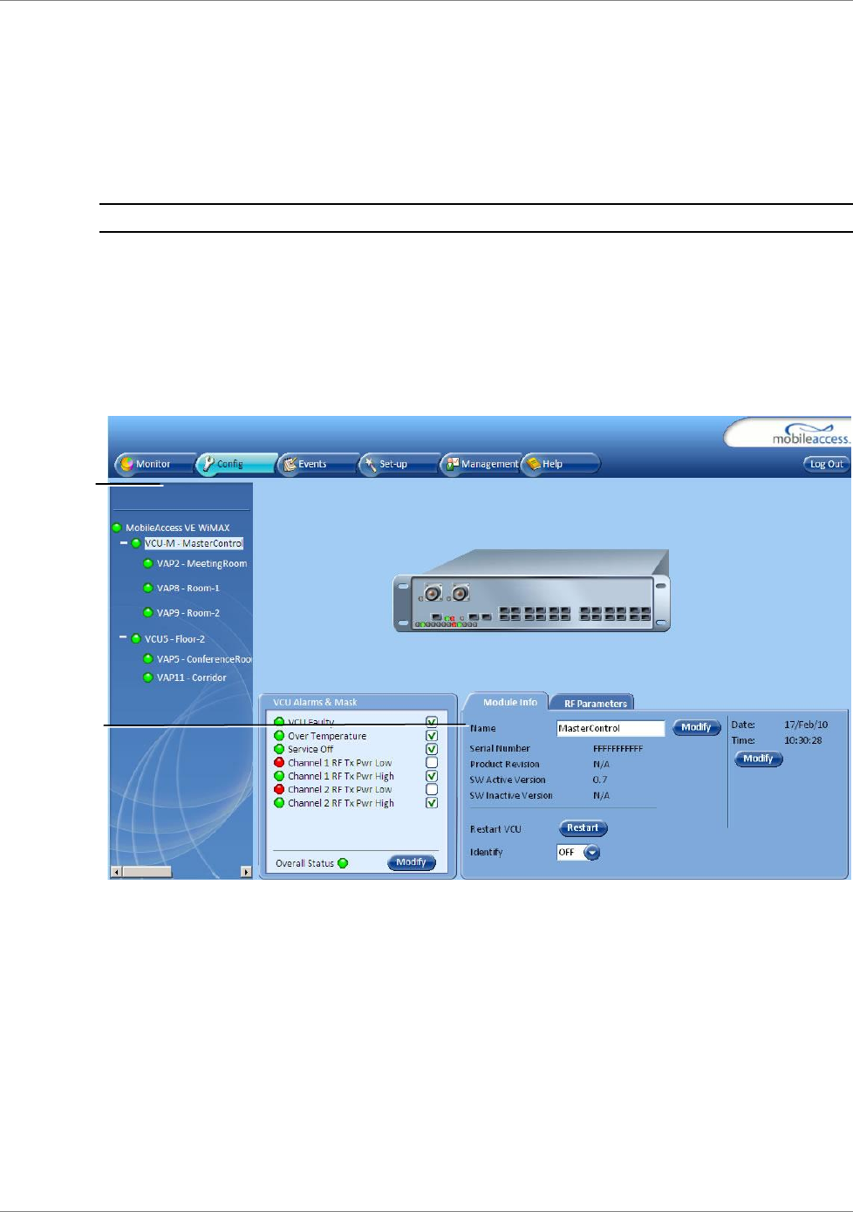Click the VAP8 green status icon
The image size is (853, 1212).
[x=148, y=588]
